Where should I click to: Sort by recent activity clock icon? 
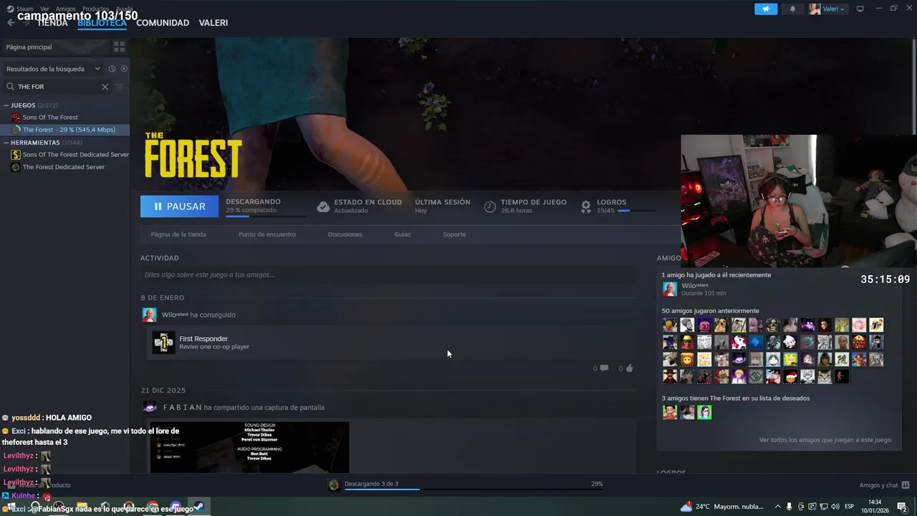pyautogui.click(x=112, y=69)
